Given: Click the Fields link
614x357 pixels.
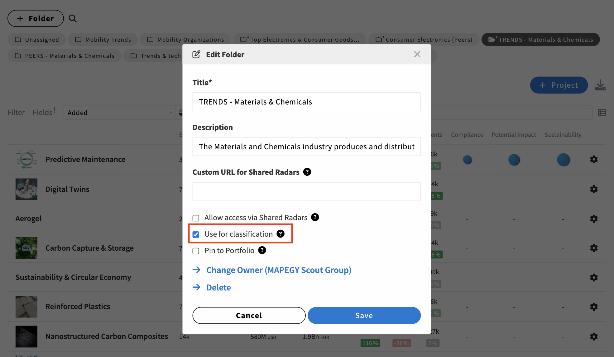Looking at the screenshot, I should pyautogui.click(x=43, y=112).
